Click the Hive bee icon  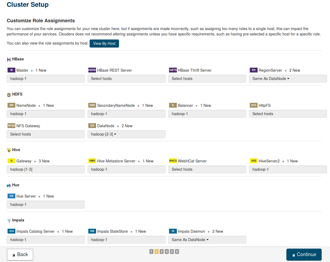click(x=9, y=150)
